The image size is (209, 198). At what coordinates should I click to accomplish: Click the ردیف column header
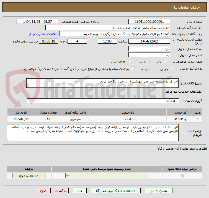click(x=198, y=112)
